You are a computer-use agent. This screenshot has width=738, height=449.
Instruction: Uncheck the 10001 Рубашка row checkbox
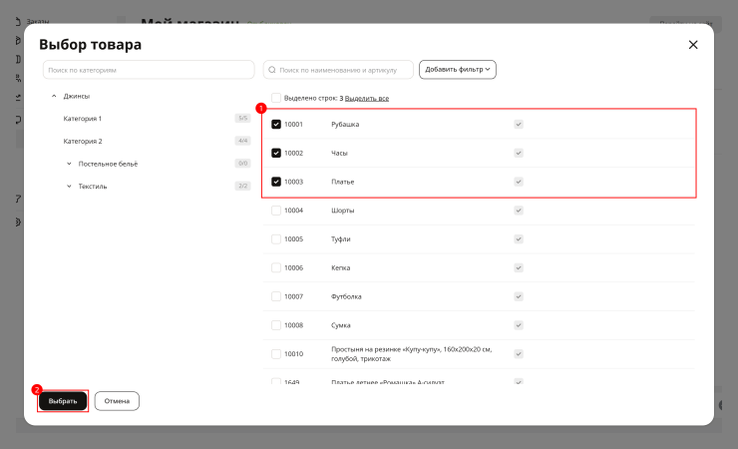(276, 125)
